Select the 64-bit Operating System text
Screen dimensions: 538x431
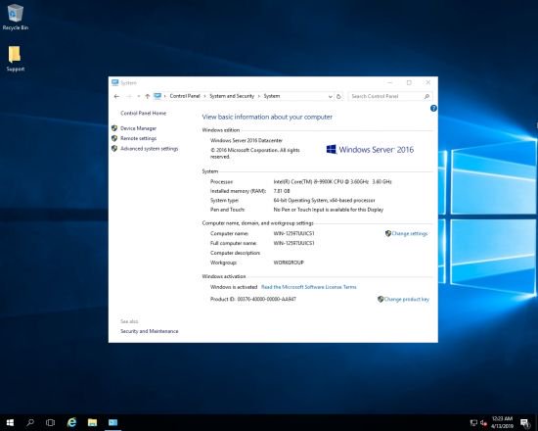click(x=324, y=200)
